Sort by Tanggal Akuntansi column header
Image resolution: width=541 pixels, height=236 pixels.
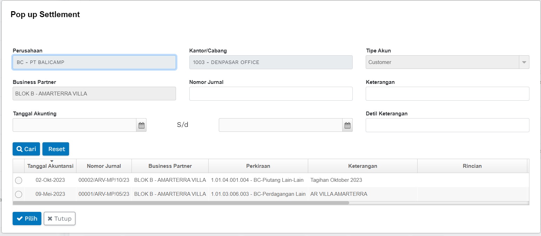click(50, 166)
